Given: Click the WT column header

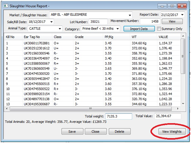Looking at the screenshot, I should pyautogui.click(x=143, y=37).
